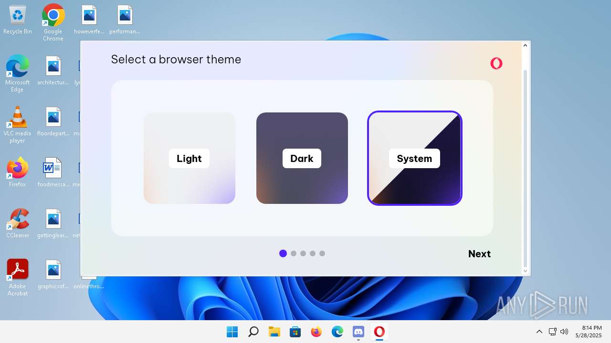611x343 pixels.
Task: Select the Google Chrome desktop shortcut
Action: [x=53, y=22]
